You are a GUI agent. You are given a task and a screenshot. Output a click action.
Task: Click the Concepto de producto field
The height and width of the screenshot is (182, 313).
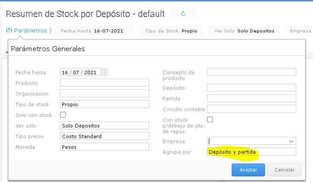coord(252,72)
